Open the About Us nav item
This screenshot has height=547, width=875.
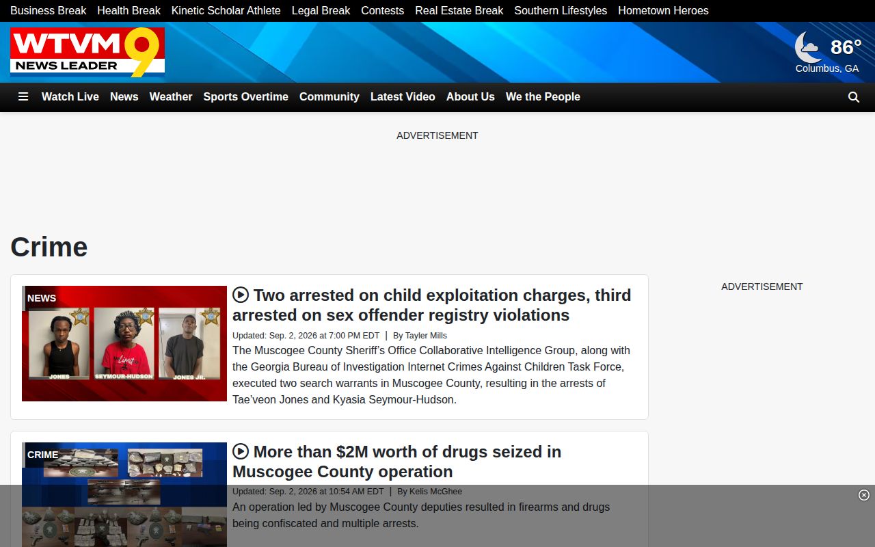pos(470,97)
